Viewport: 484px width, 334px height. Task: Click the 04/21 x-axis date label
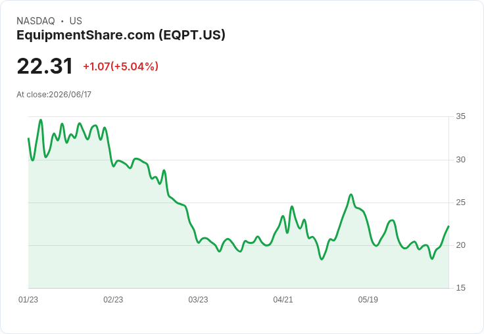tap(283, 299)
